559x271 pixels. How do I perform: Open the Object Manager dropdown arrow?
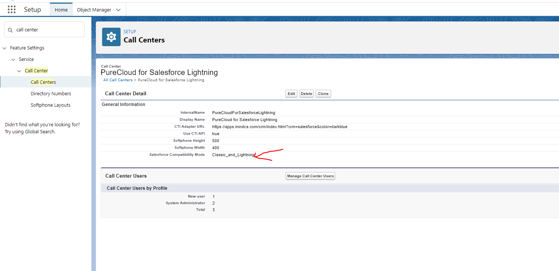coord(118,10)
